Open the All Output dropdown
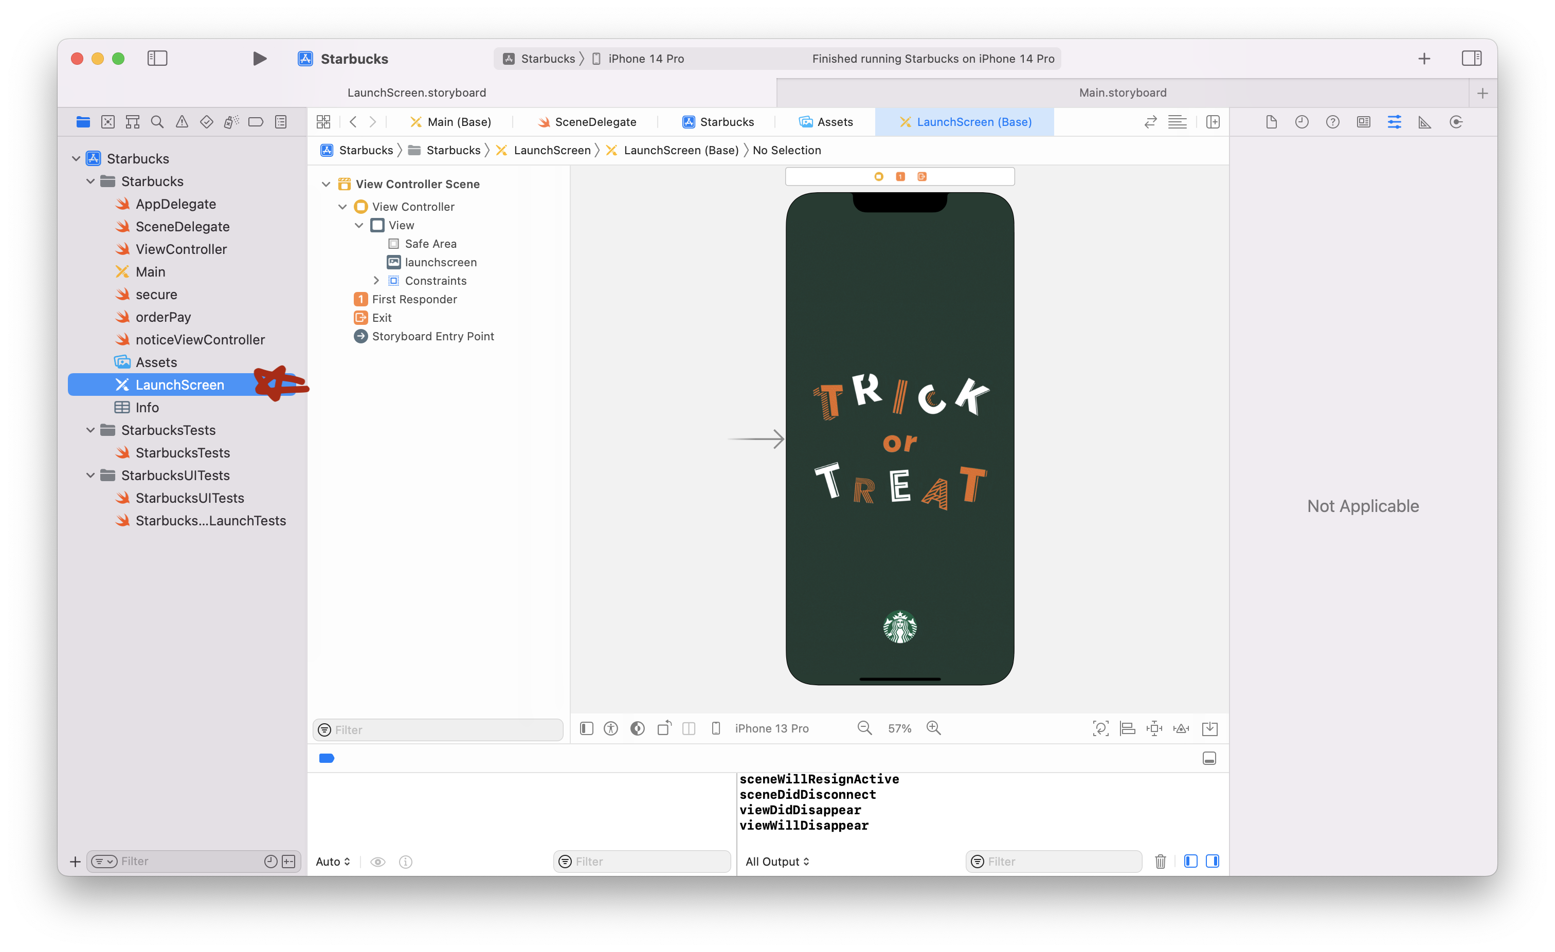1555x952 pixels. pyautogui.click(x=777, y=861)
